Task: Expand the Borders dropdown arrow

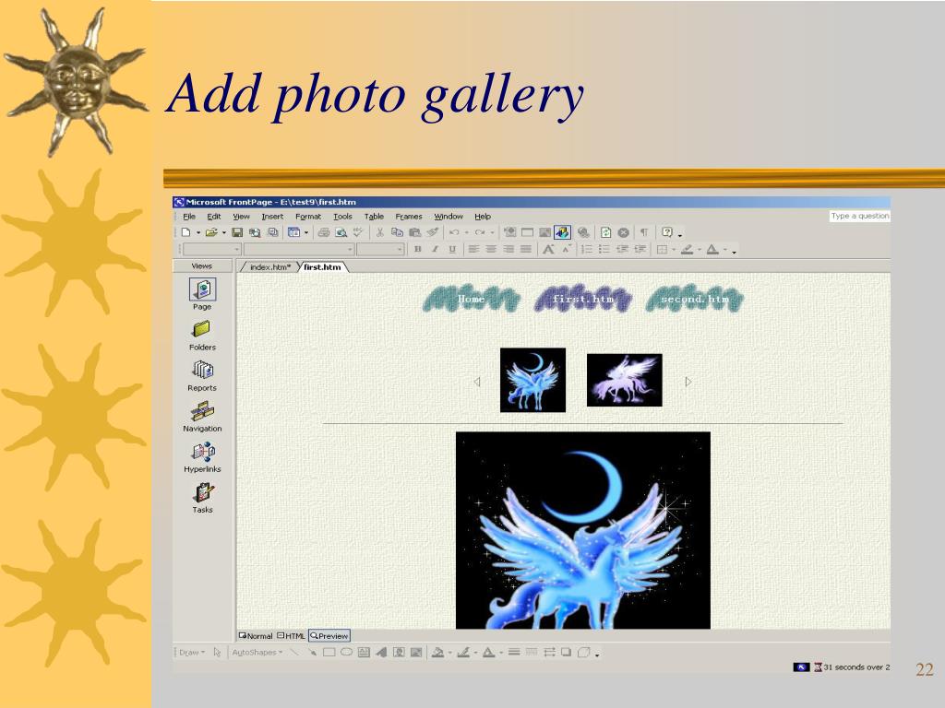Action: coord(673,249)
